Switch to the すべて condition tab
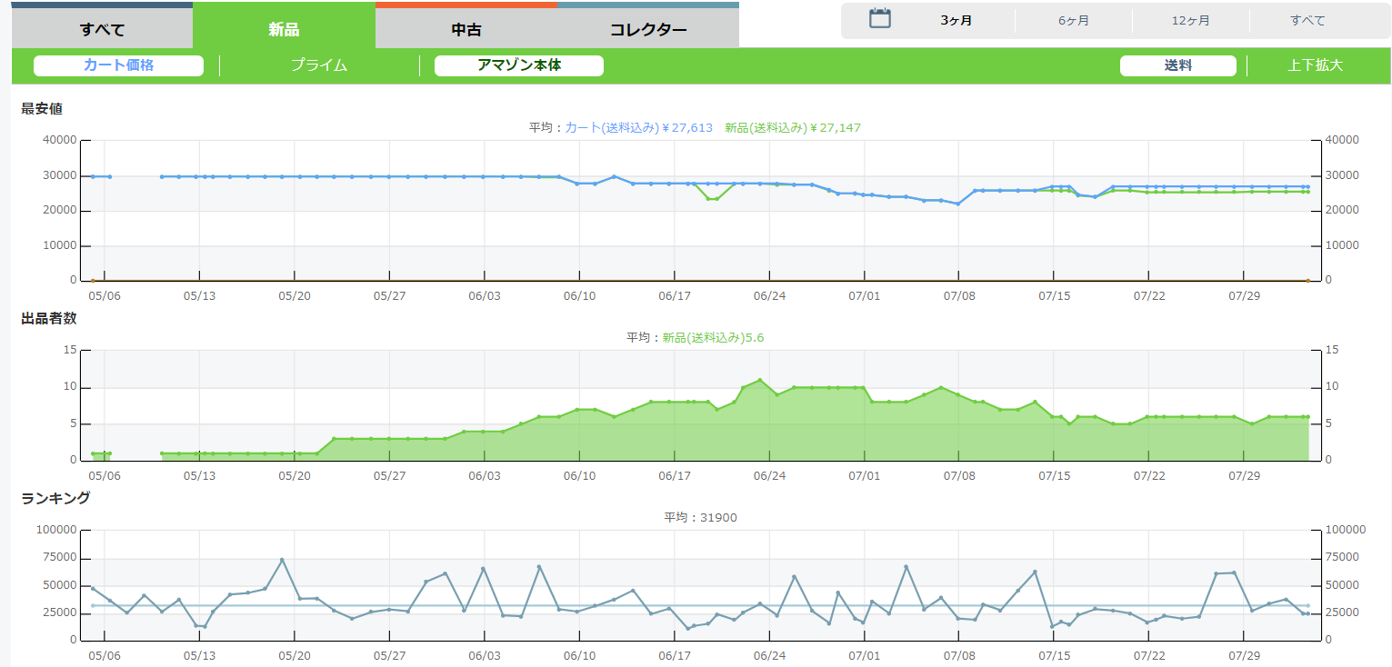 (102, 29)
